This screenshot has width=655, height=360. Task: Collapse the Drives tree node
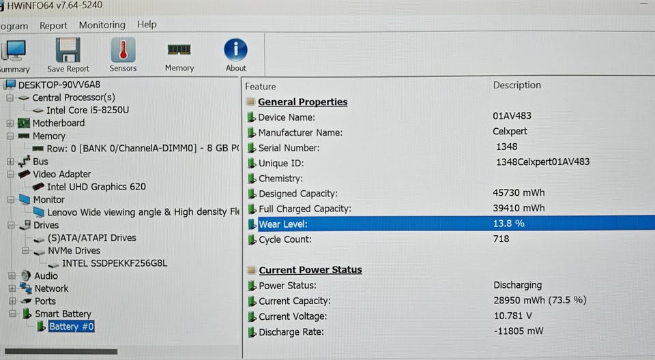11,226
